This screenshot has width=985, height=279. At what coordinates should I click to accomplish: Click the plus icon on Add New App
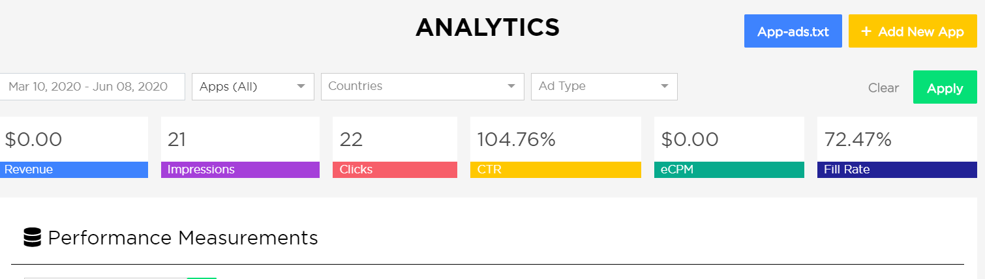pos(866,32)
